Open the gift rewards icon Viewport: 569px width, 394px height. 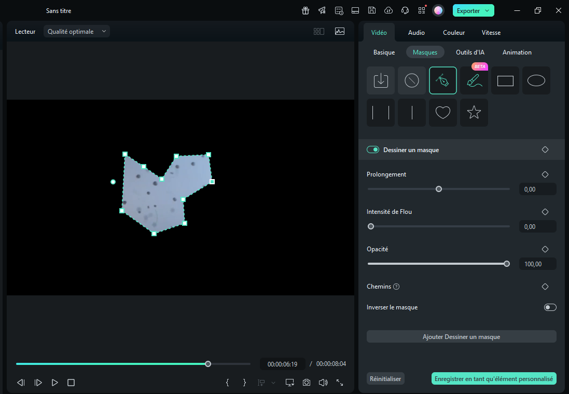[306, 10]
